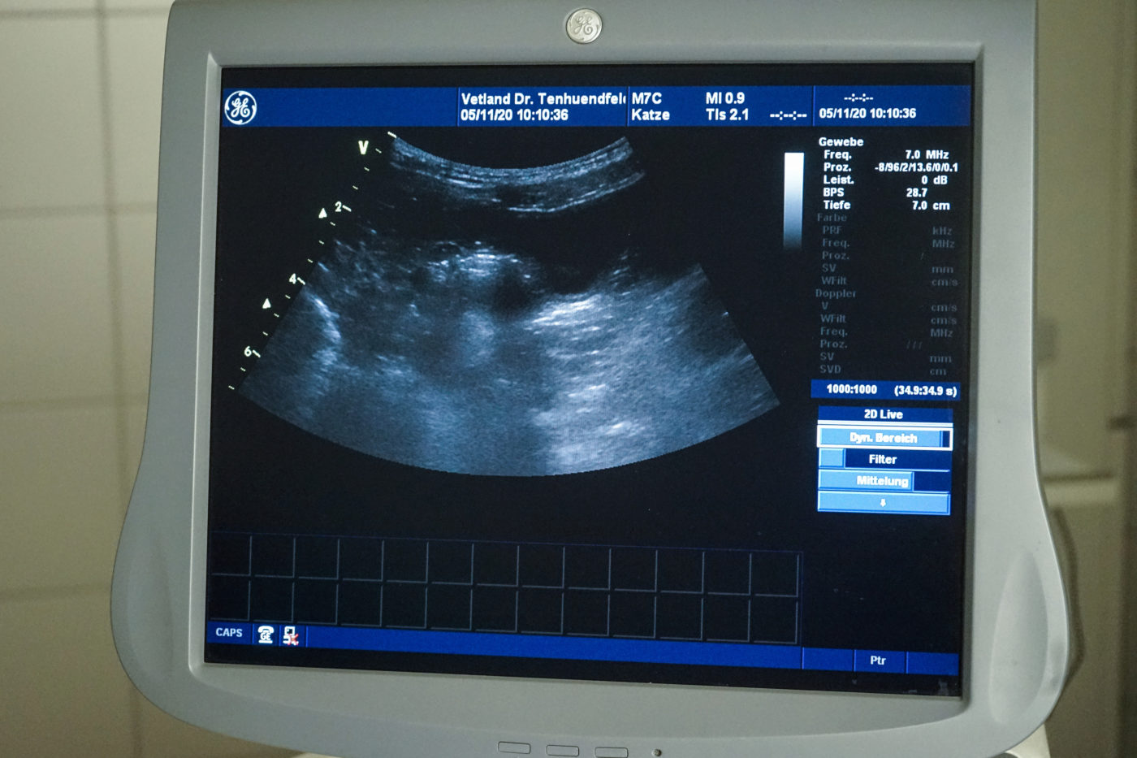Click the 2D Live menu header
Screen dimensions: 1137x758
[884, 414]
